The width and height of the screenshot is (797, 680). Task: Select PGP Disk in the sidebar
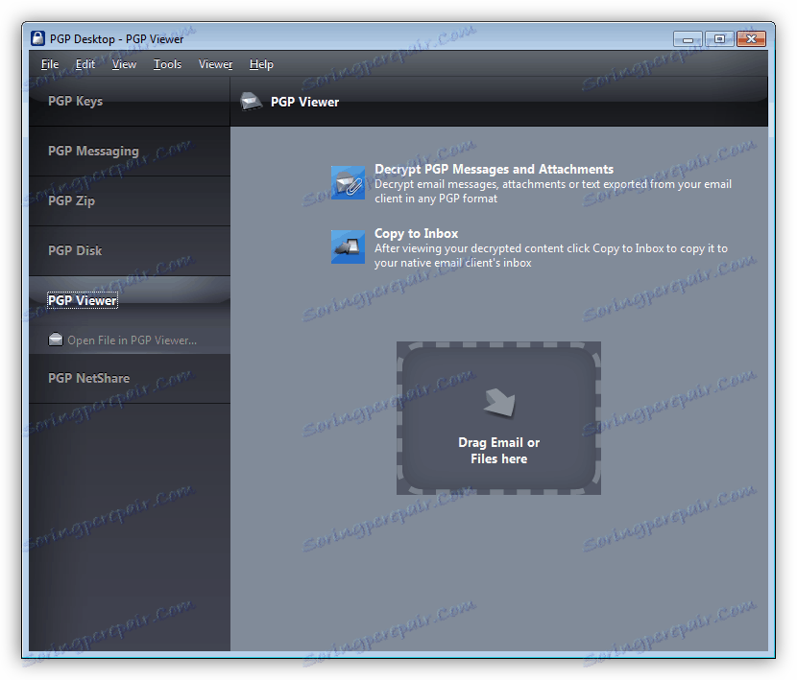click(129, 251)
